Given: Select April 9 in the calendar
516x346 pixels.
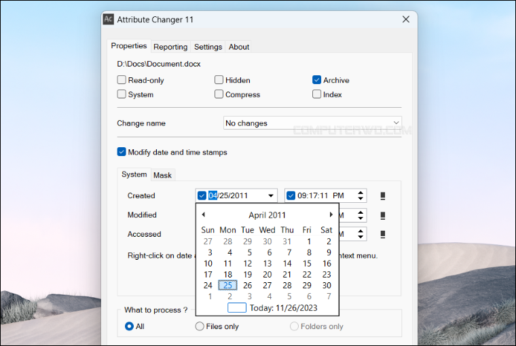Looking at the screenshot, I should coord(329,252).
